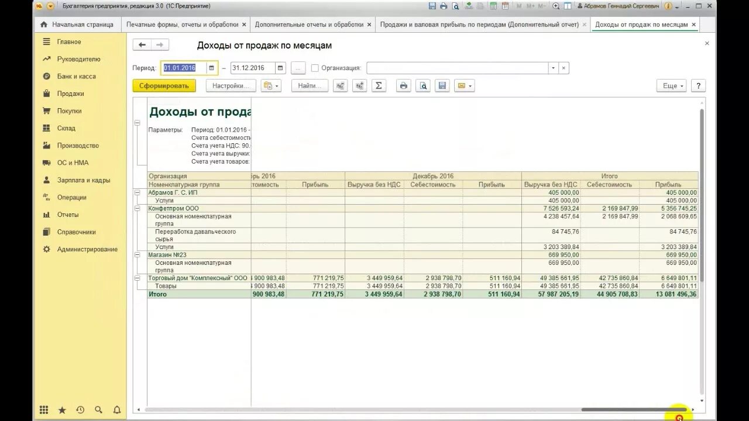
Task: Go to the Покупки section
Action: [69, 111]
